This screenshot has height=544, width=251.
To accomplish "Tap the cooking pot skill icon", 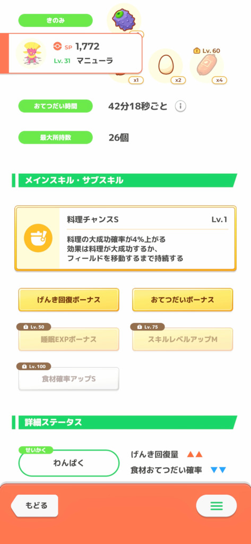I will pos(38,239).
